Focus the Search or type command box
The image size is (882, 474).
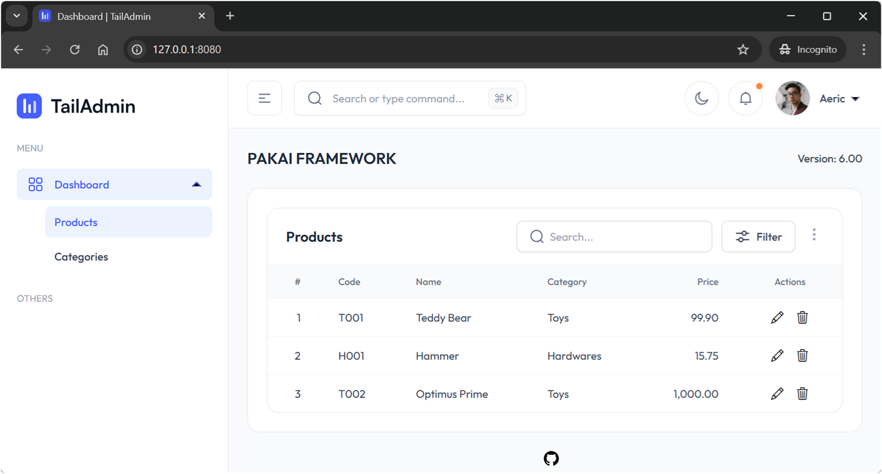[398, 98]
